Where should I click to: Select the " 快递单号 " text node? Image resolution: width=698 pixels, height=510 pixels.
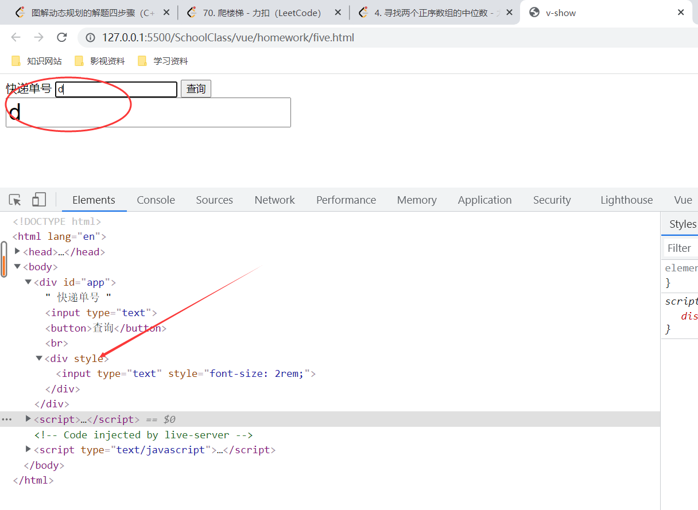(x=78, y=297)
